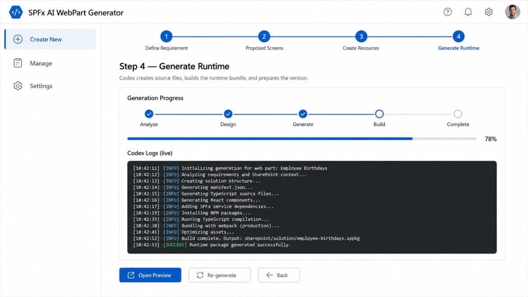
Task: Click the 'Generation Progress' heading
Action: (155, 98)
